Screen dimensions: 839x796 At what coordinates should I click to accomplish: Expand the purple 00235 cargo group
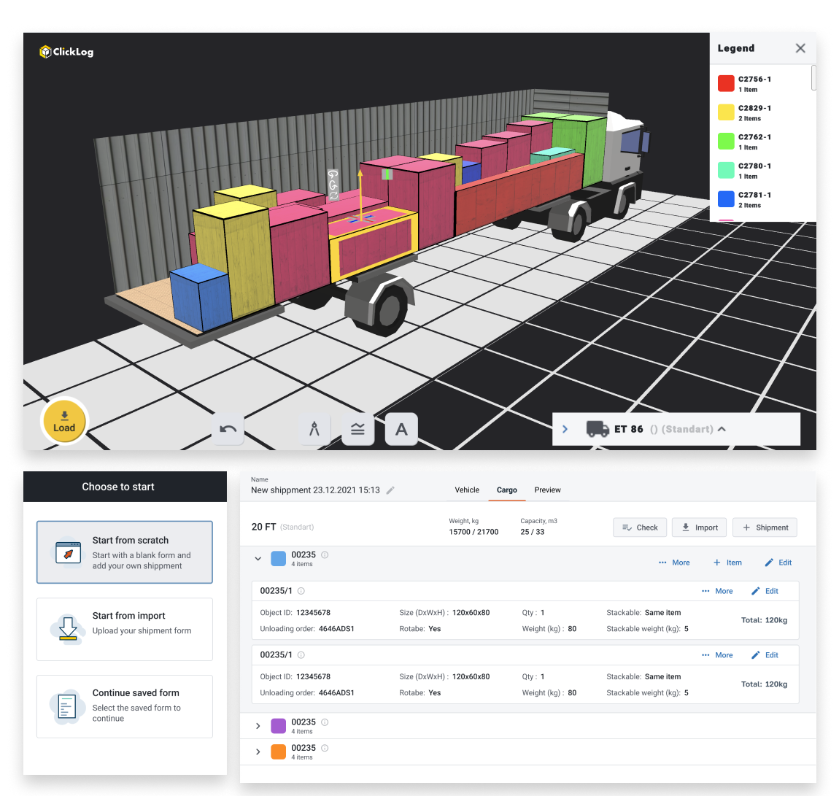click(258, 726)
